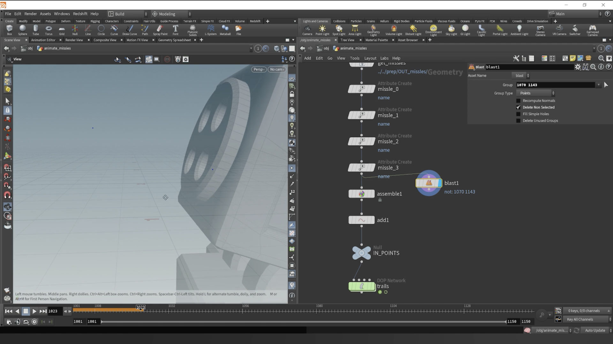Jump to the first frame
Viewport: 613px width, 344px height.
9,311
